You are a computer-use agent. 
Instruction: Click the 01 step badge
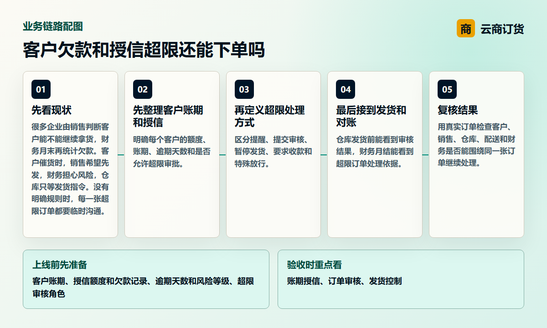pyautogui.click(x=41, y=89)
